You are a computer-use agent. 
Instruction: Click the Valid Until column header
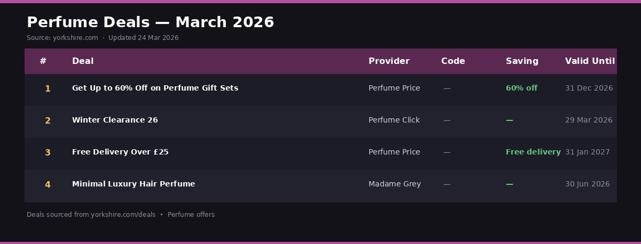pyautogui.click(x=590, y=61)
